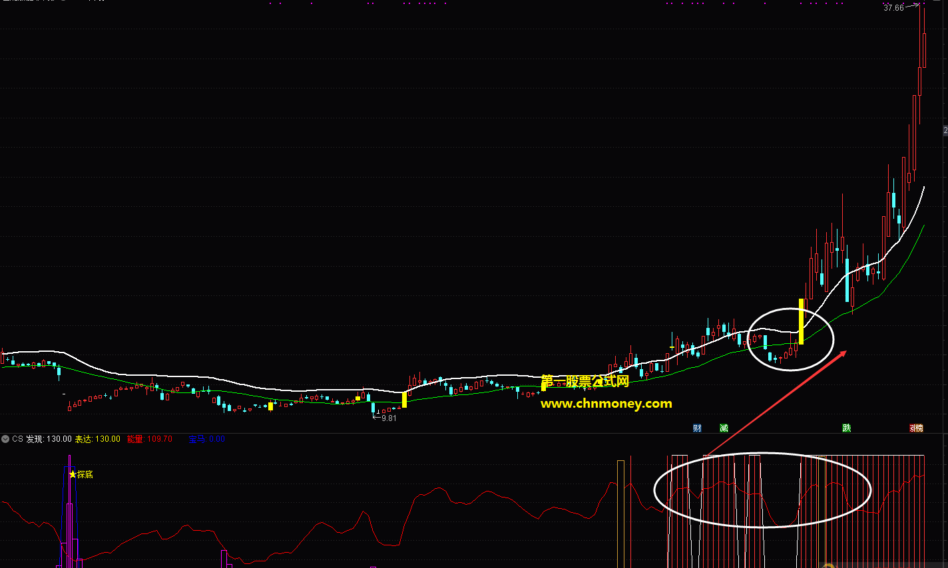Click the tall yellow breakout signal candle
Viewport: 948px width, 568px height.
(801, 321)
